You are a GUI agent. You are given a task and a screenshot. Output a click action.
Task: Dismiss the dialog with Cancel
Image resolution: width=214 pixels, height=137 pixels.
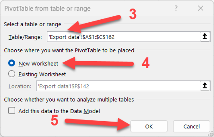pos(191,126)
